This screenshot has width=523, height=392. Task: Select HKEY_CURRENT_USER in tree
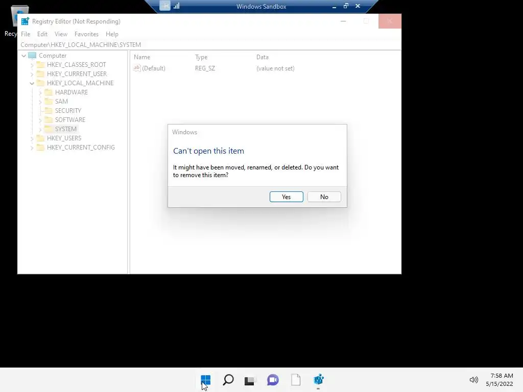tap(77, 73)
